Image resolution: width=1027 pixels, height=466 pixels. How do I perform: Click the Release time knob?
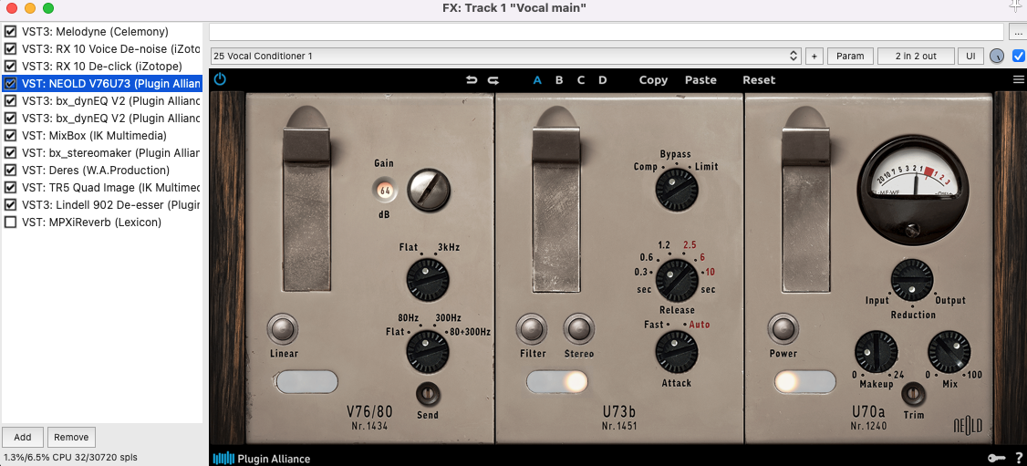click(677, 280)
